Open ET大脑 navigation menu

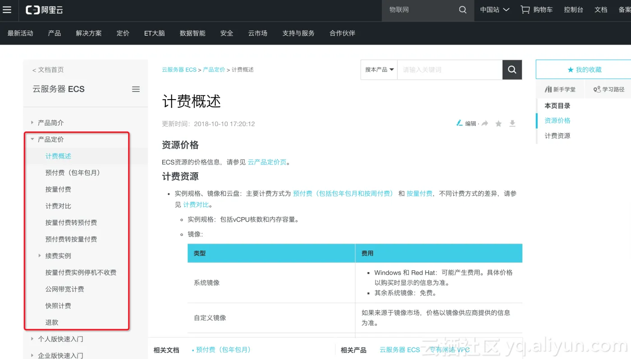click(155, 33)
